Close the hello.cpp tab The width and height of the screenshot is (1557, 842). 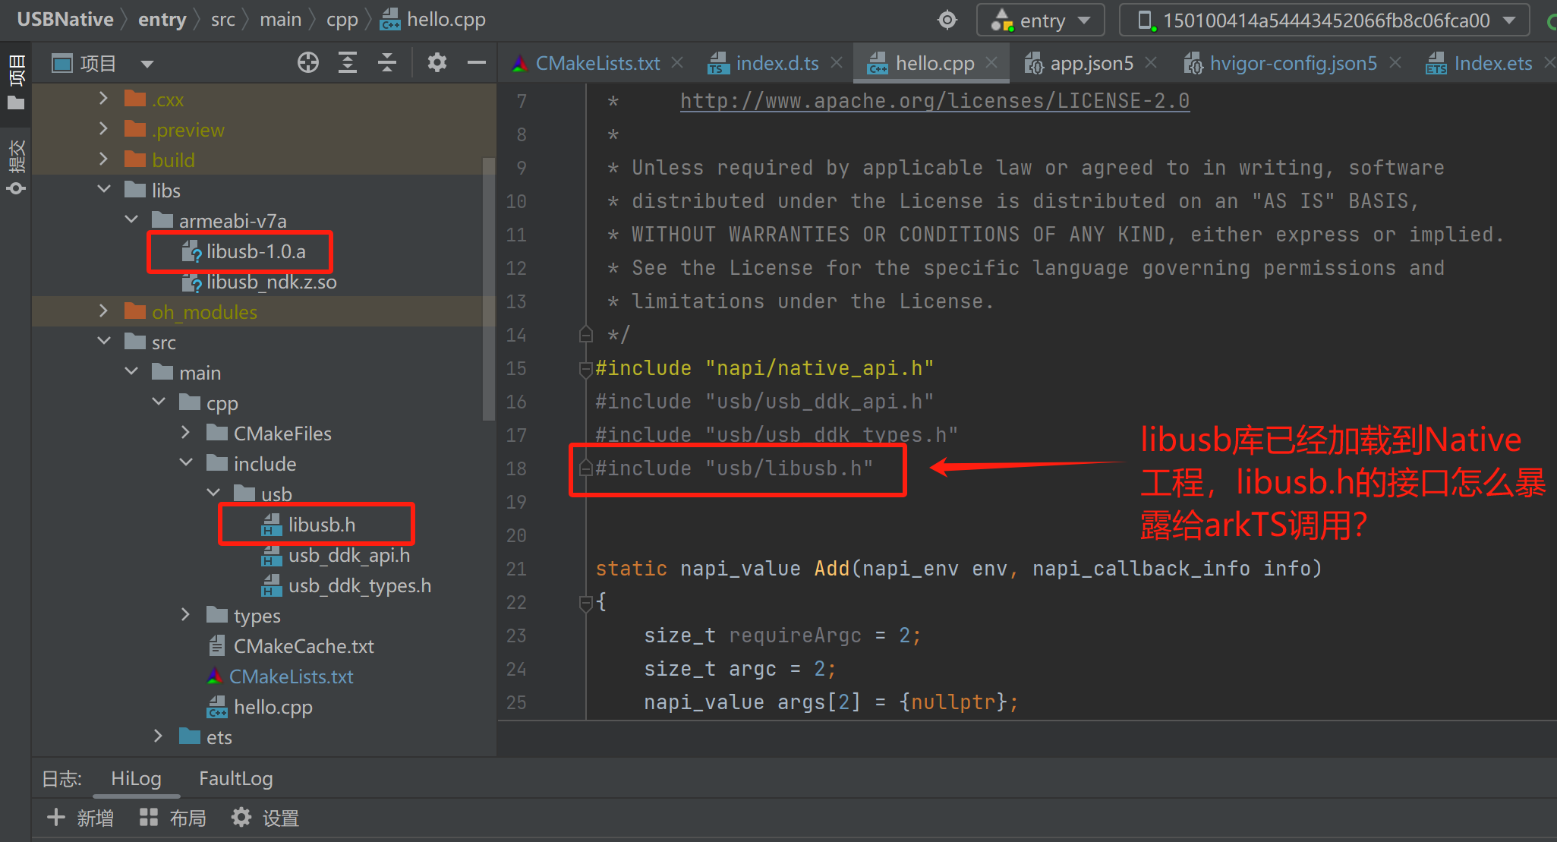[x=991, y=63]
